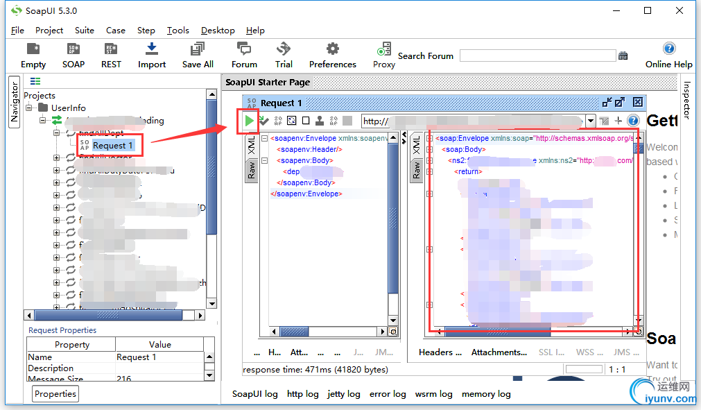The width and height of the screenshot is (701, 410).
Task: Click the gray cancel-request square icon
Action: coord(347,121)
